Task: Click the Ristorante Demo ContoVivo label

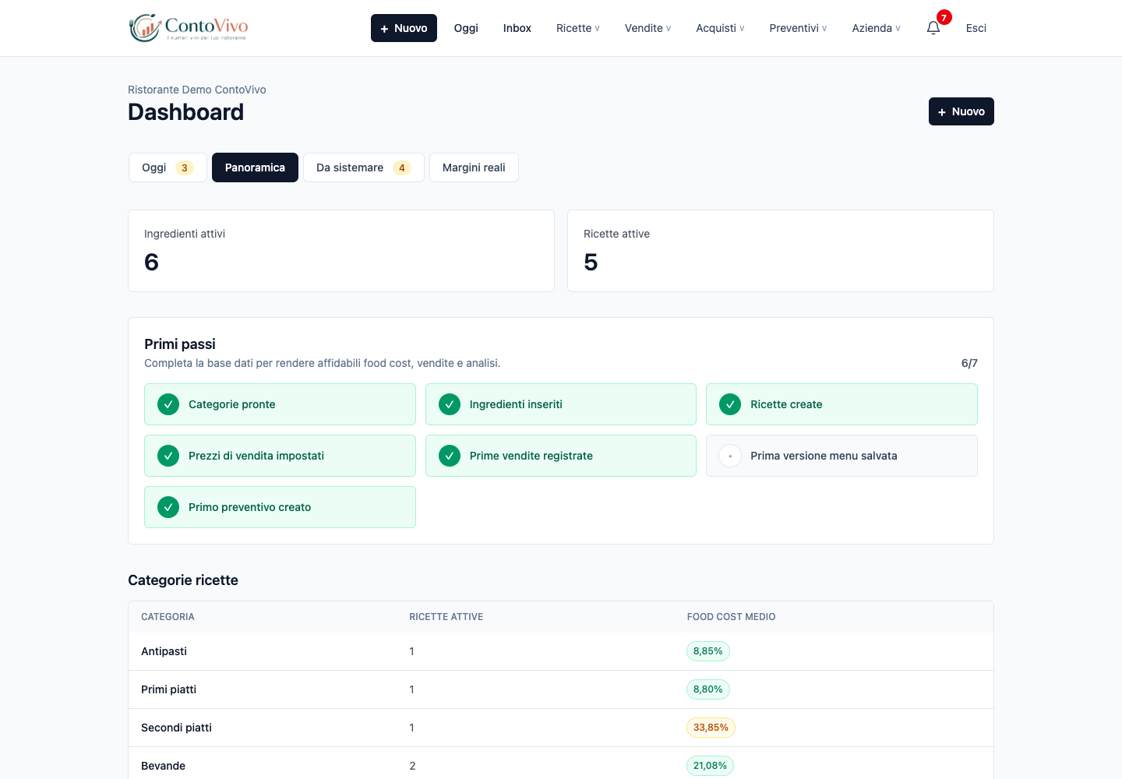Action: 197,90
